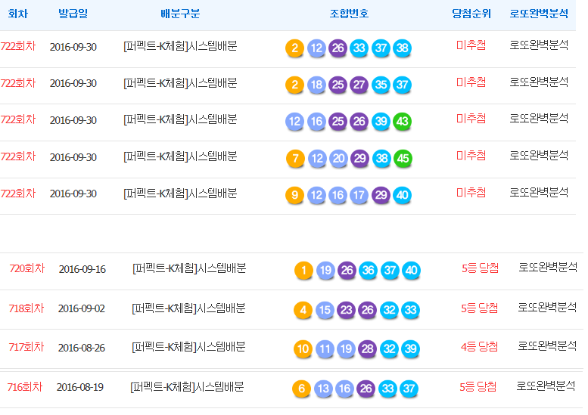The width and height of the screenshot is (588, 415).
Task: Click the 718회차 round link
Action: point(26,308)
